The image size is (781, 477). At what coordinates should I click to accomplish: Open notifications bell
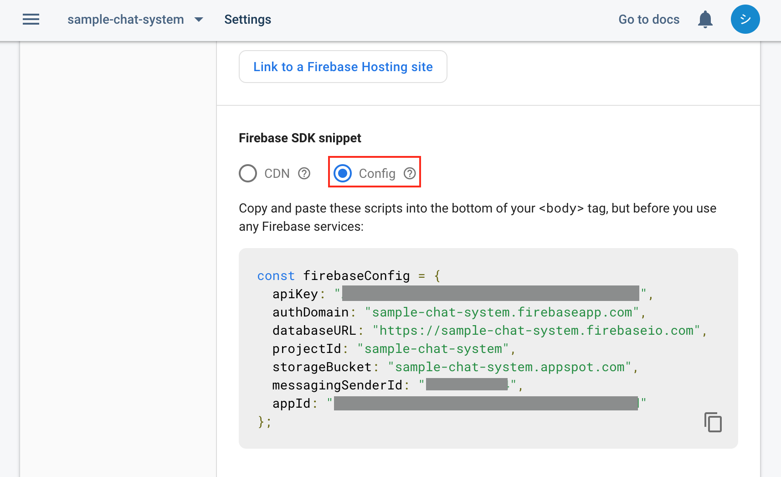[x=705, y=19]
